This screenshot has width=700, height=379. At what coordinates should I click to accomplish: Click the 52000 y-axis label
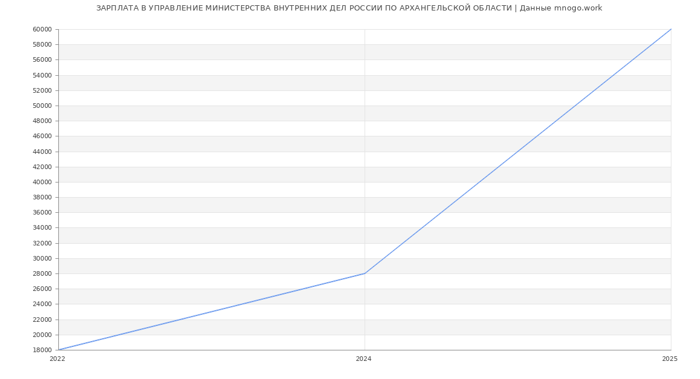point(42,91)
